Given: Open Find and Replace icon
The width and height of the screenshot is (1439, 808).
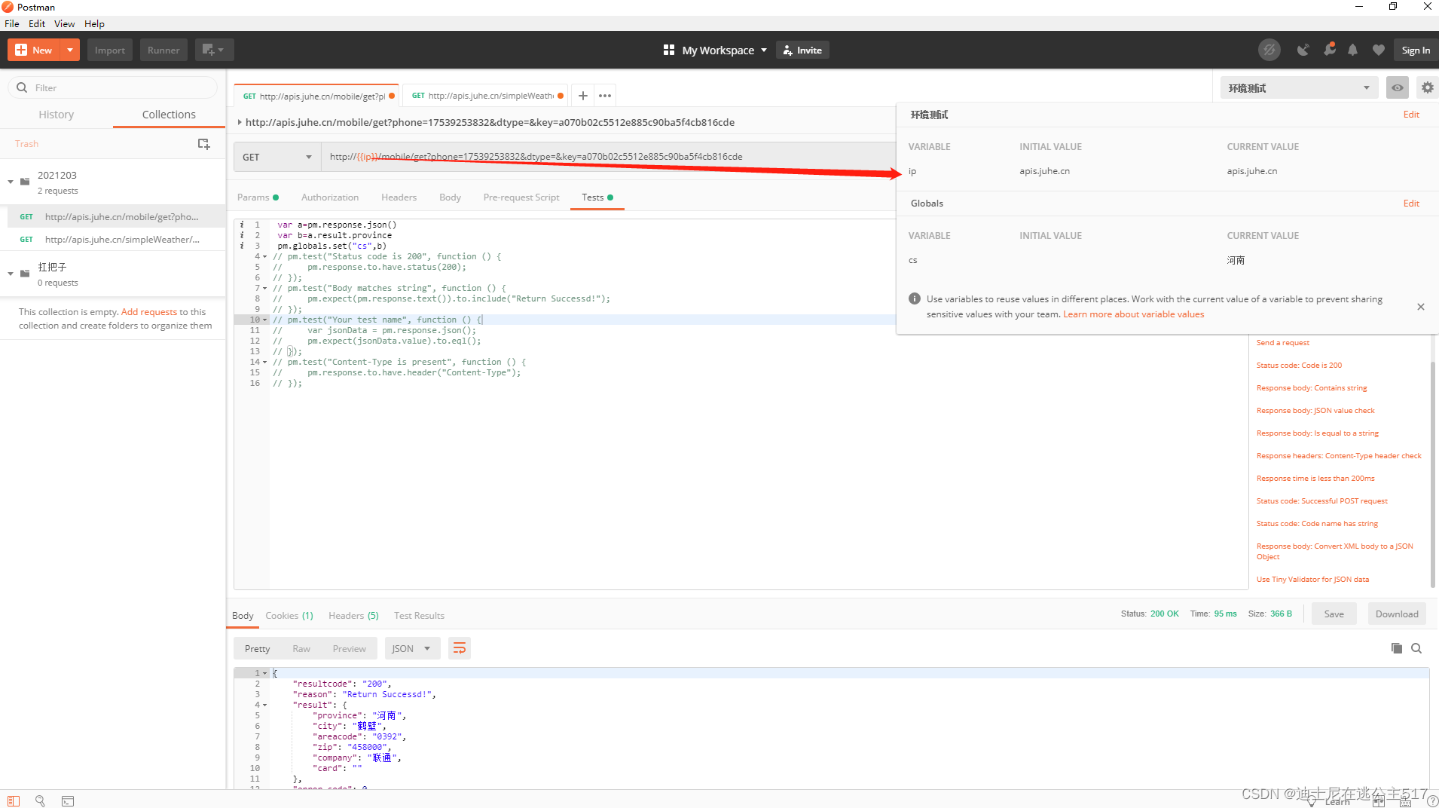Looking at the screenshot, I should pyautogui.click(x=41, y=800).
